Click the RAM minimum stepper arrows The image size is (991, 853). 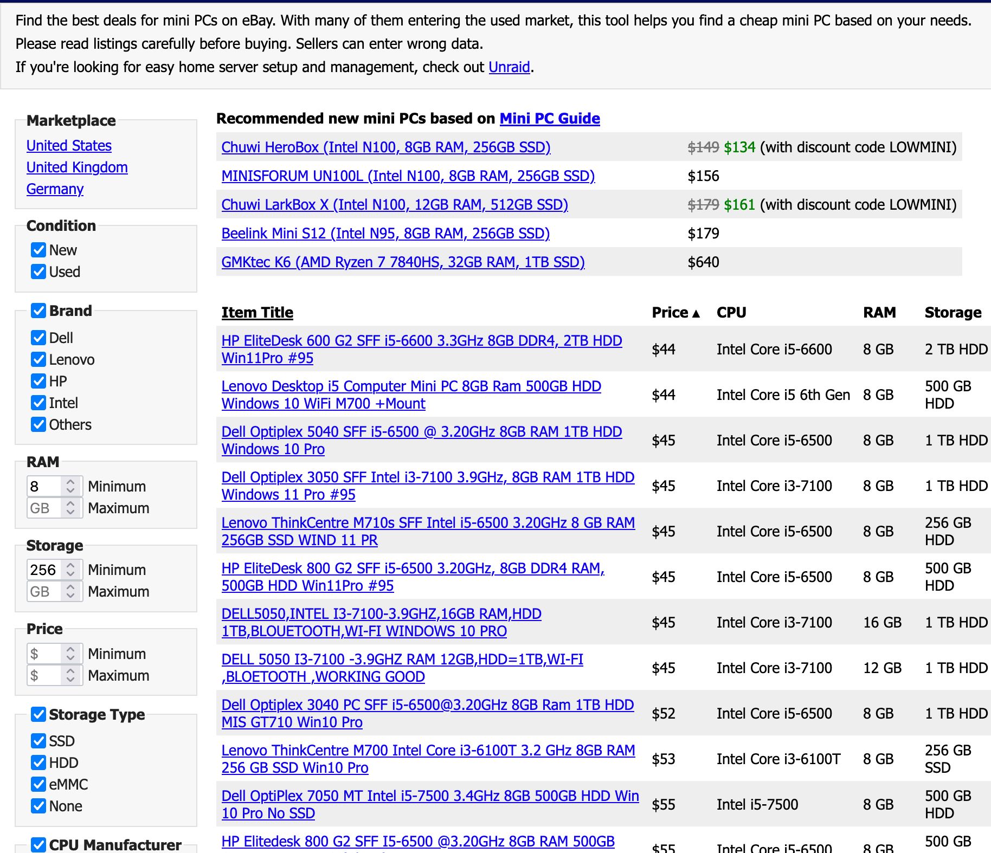click(70, 486)
